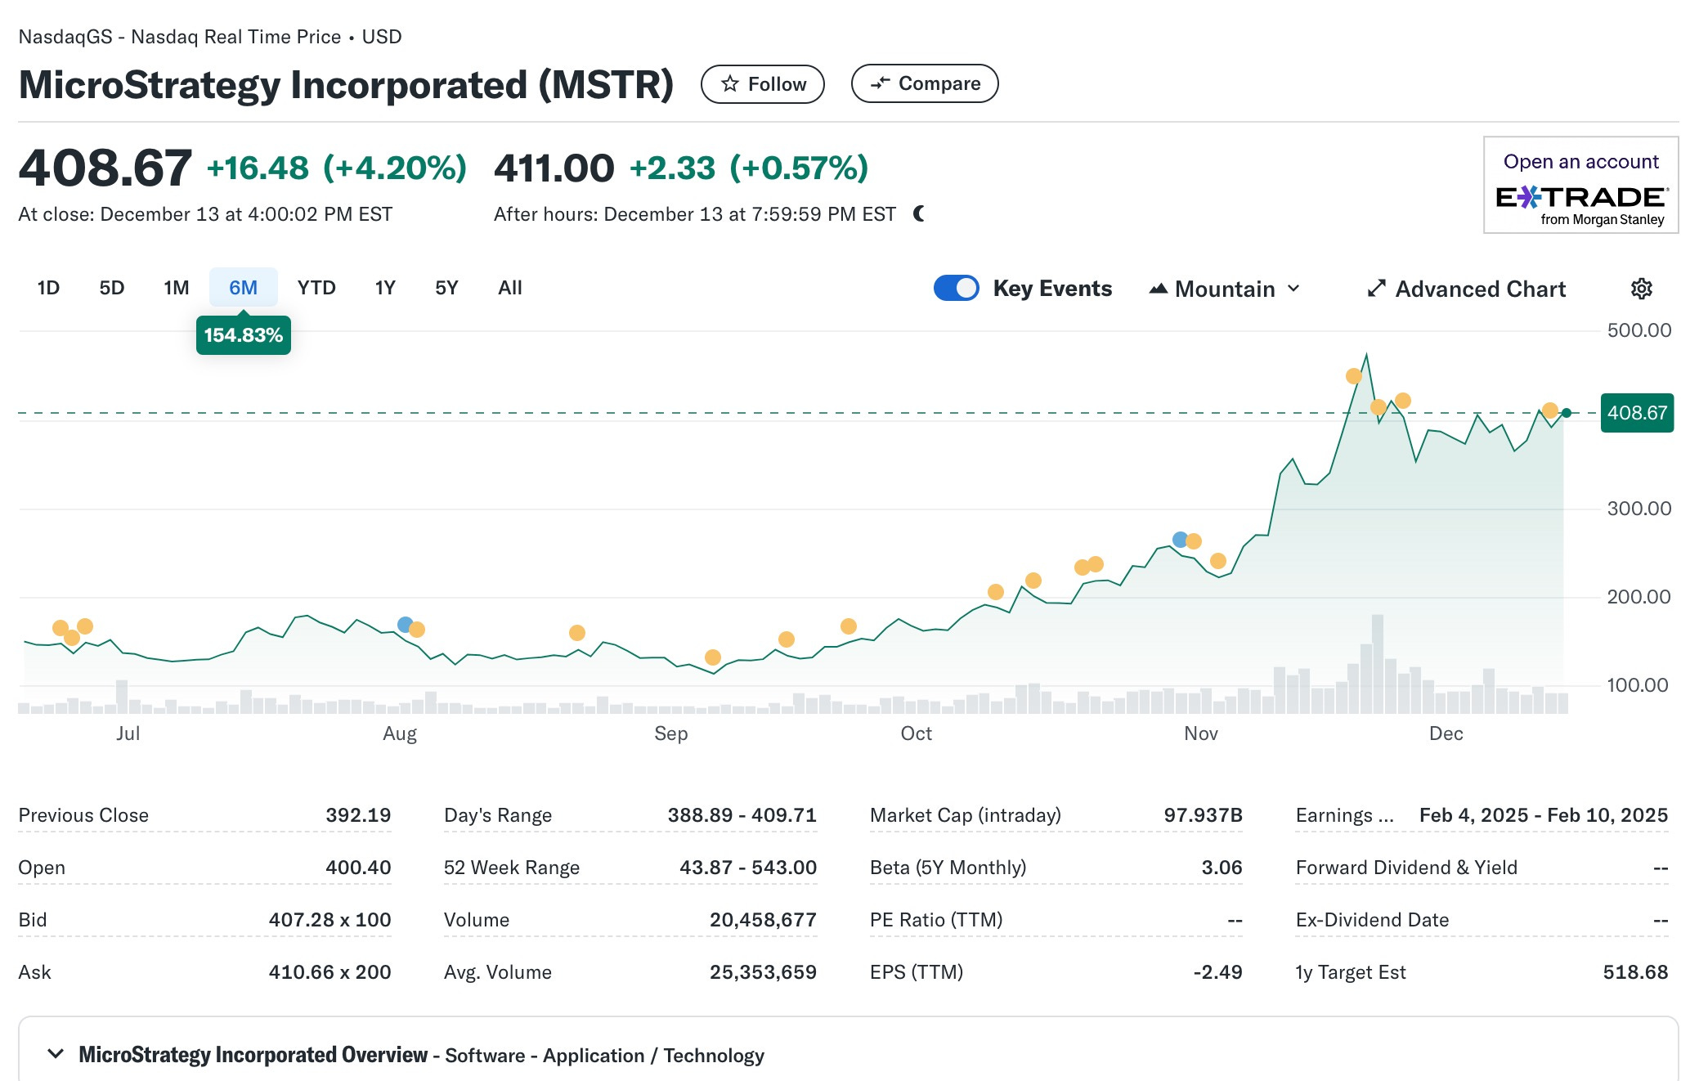Click the chart settings gear icon
This screenshot has width=1699, height=1081.
coord(1641,289)
